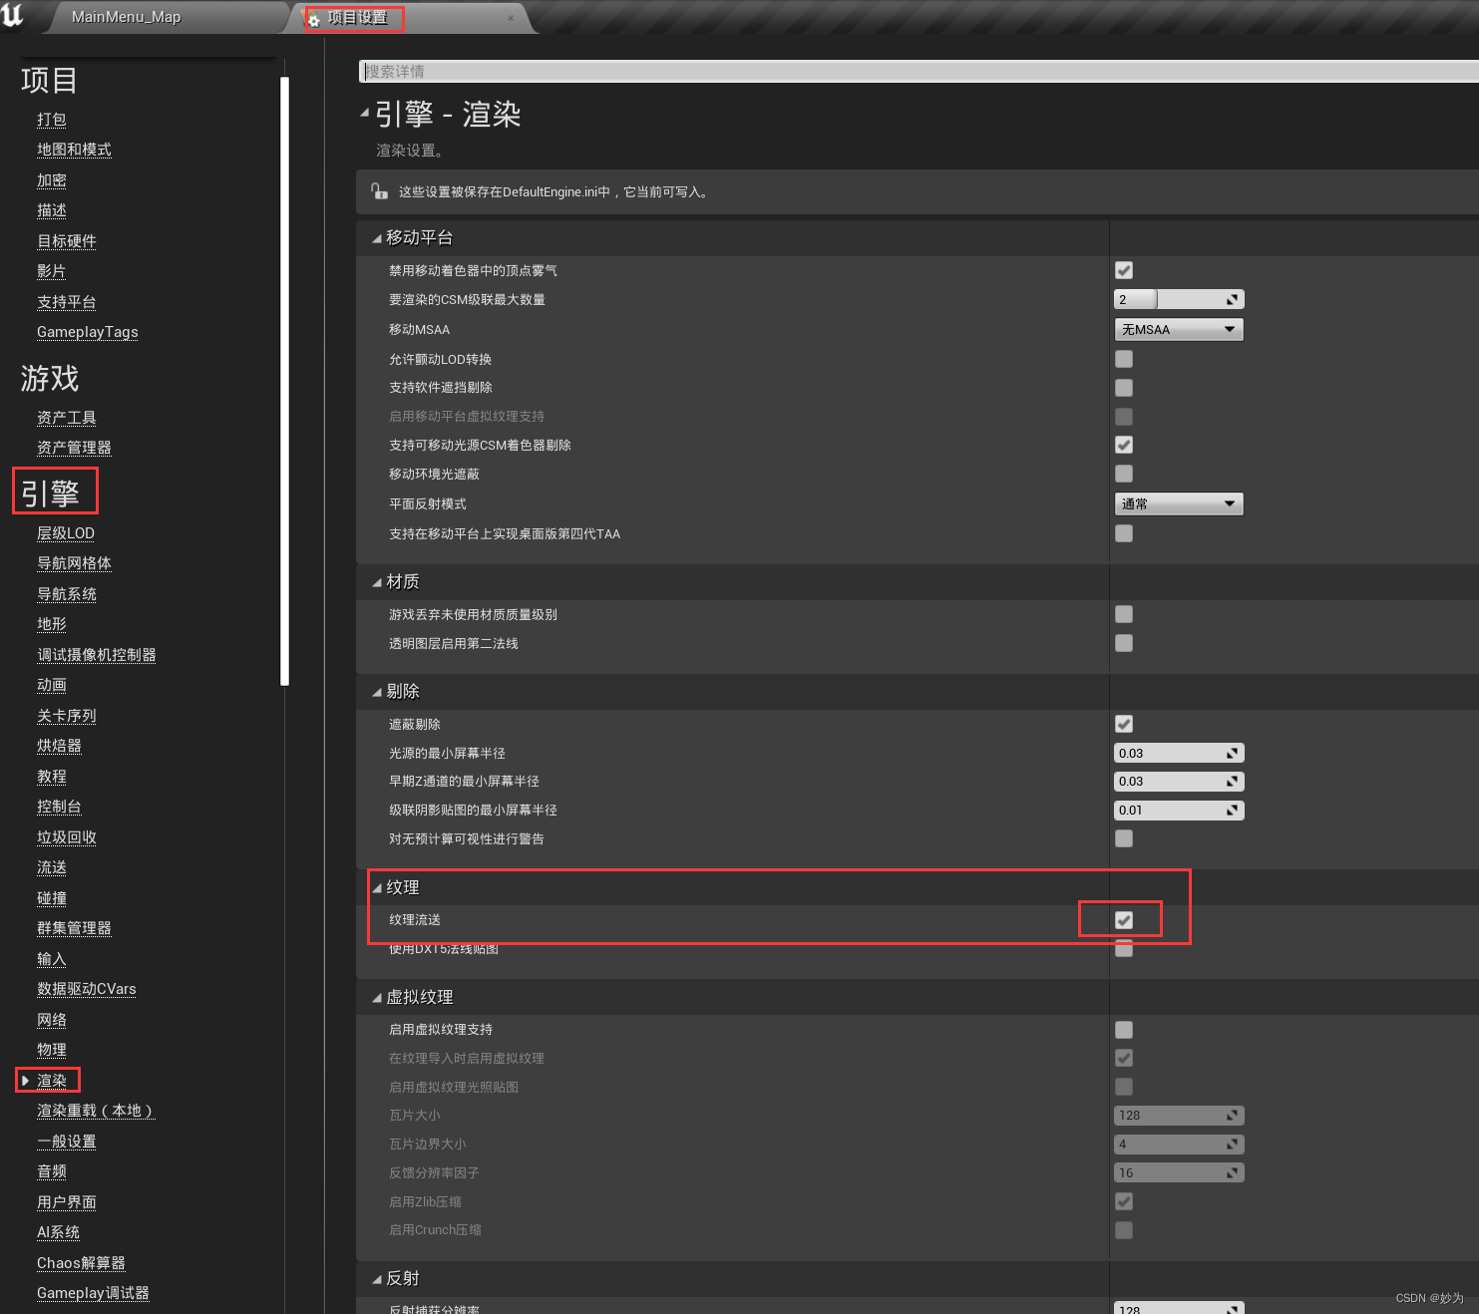Open the Gameplay调试器 settings page
The image size is (1479, 1314).
[x=93, y=1293]
